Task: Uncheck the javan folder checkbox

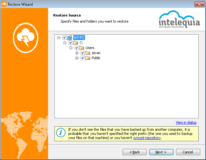Action: coord(83,53)
